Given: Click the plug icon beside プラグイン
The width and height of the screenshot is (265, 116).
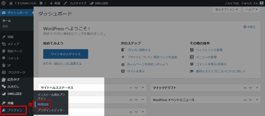Looking at the screenshot, I should point(4,110).
